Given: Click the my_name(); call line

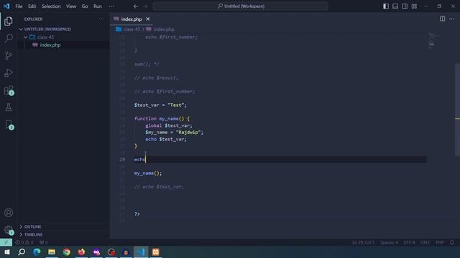Looking at the screenshot, I should click(x=148, y=173).
